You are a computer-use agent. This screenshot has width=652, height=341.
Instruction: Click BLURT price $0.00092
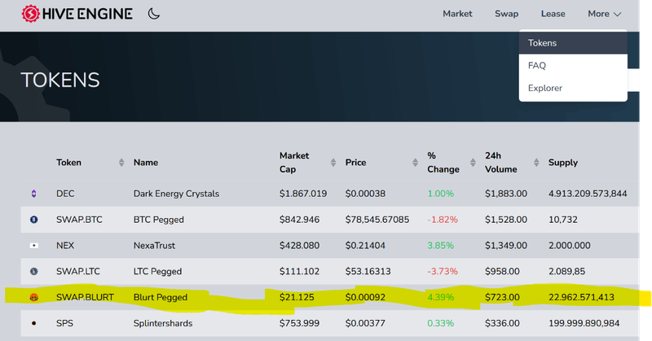(365, 297)
